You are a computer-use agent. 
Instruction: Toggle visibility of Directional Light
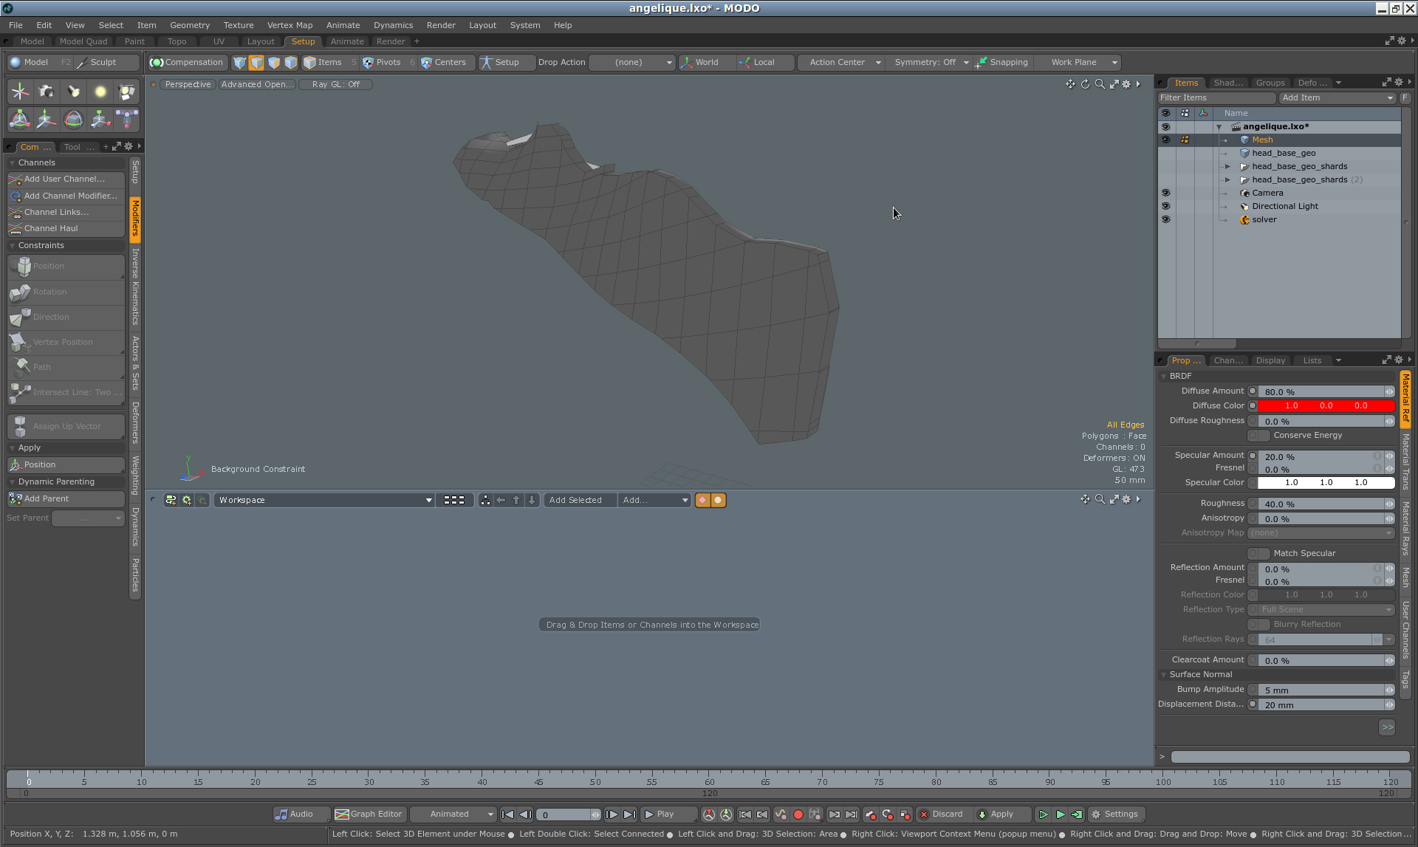tap(1165, 206)
